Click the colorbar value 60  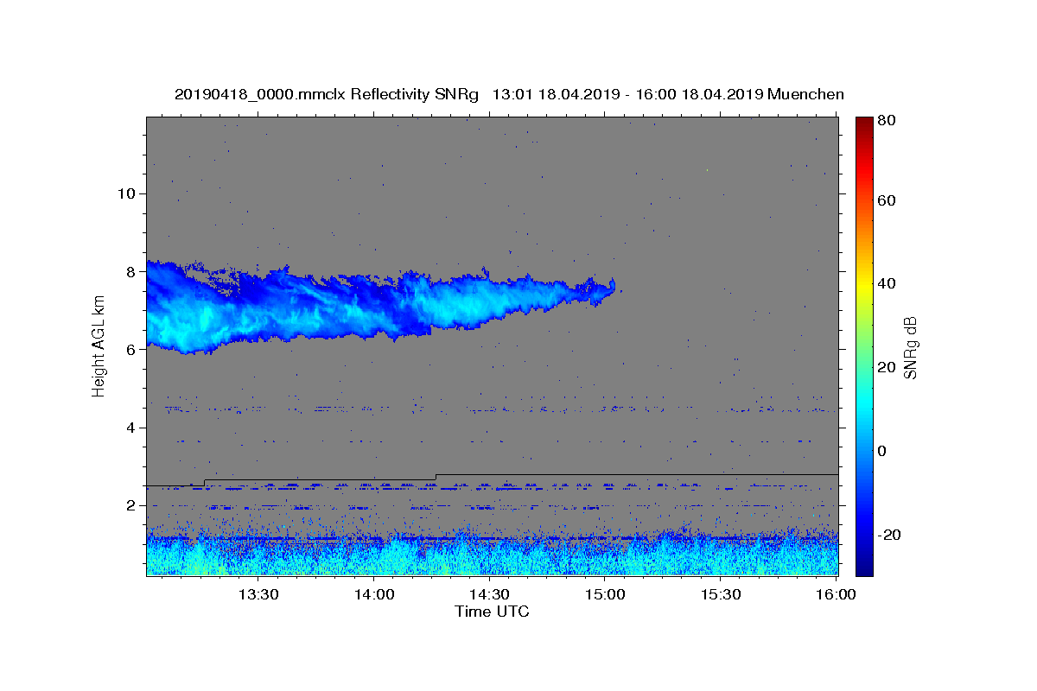click(x=887, y=200)
